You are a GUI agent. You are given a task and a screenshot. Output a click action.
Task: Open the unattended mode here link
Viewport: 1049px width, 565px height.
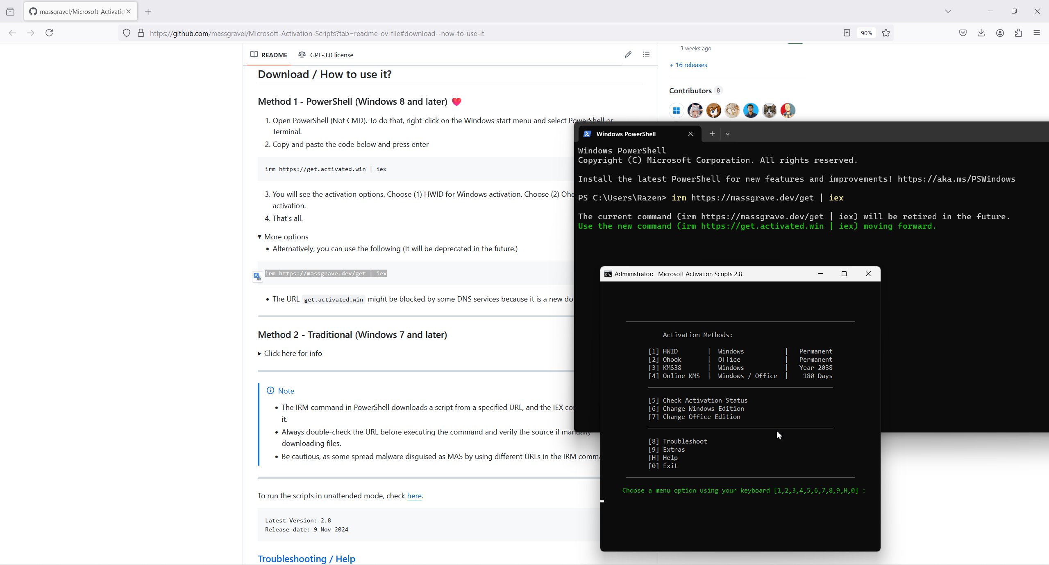(414, 495)
